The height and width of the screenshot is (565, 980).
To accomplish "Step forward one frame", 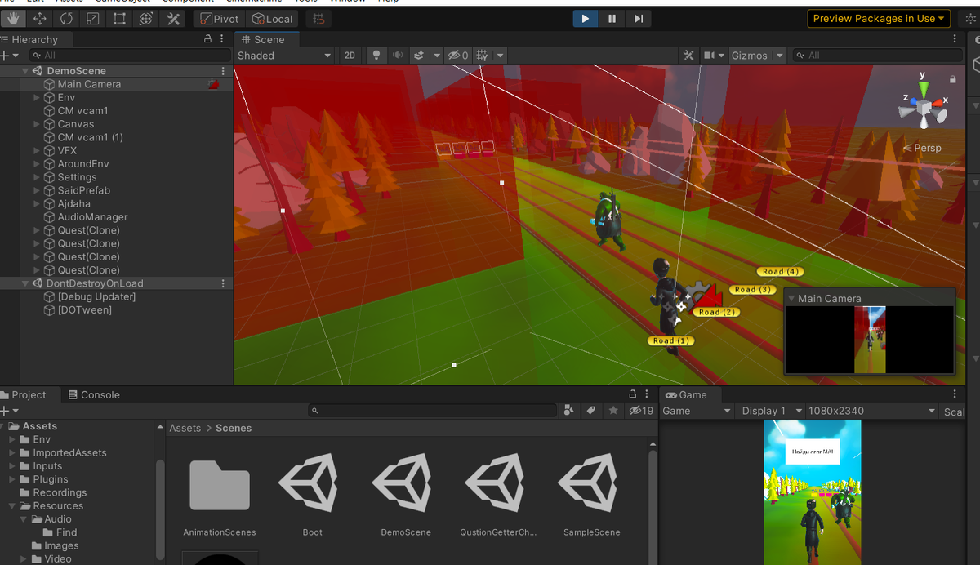I will coord(639,18).
